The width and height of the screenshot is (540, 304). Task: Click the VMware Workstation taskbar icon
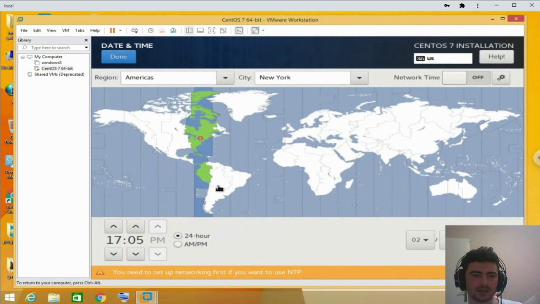[x=146, y=298]
